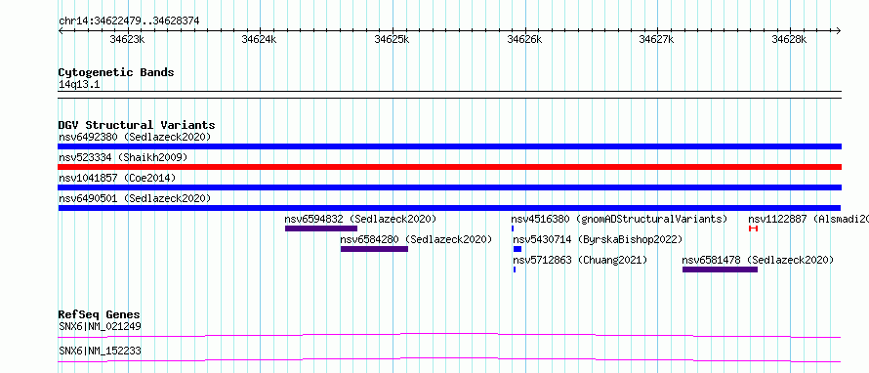The height and width of the screenshot is (373, 869).
Task: Click the small blue nsv5430714 glyph
Action: (517, 249)
